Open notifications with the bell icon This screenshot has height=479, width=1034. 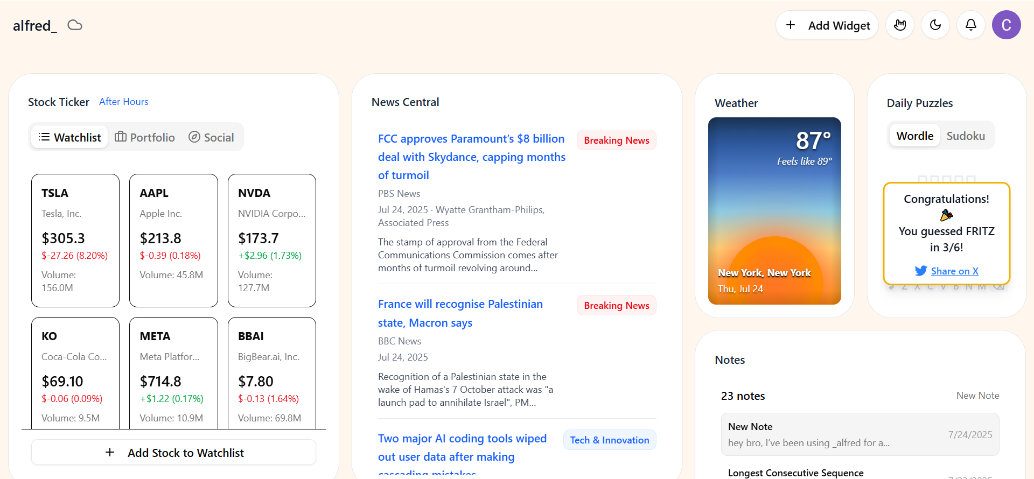pos(971,25)
